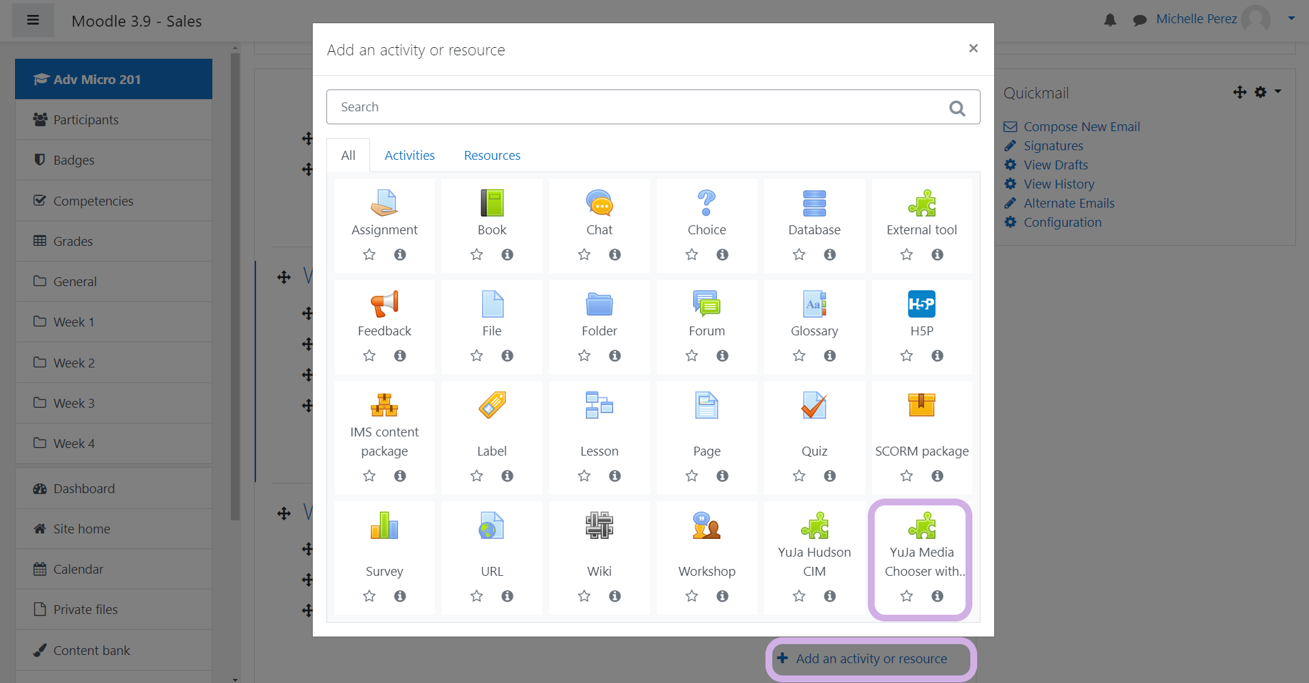This screenshot has height=683, width=1309.
Task: Open the user menu dropdown arrow
Action: 1291,18
